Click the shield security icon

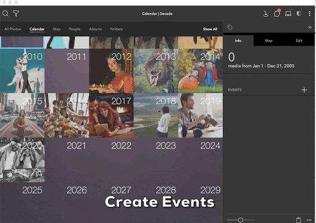[299, 14]
